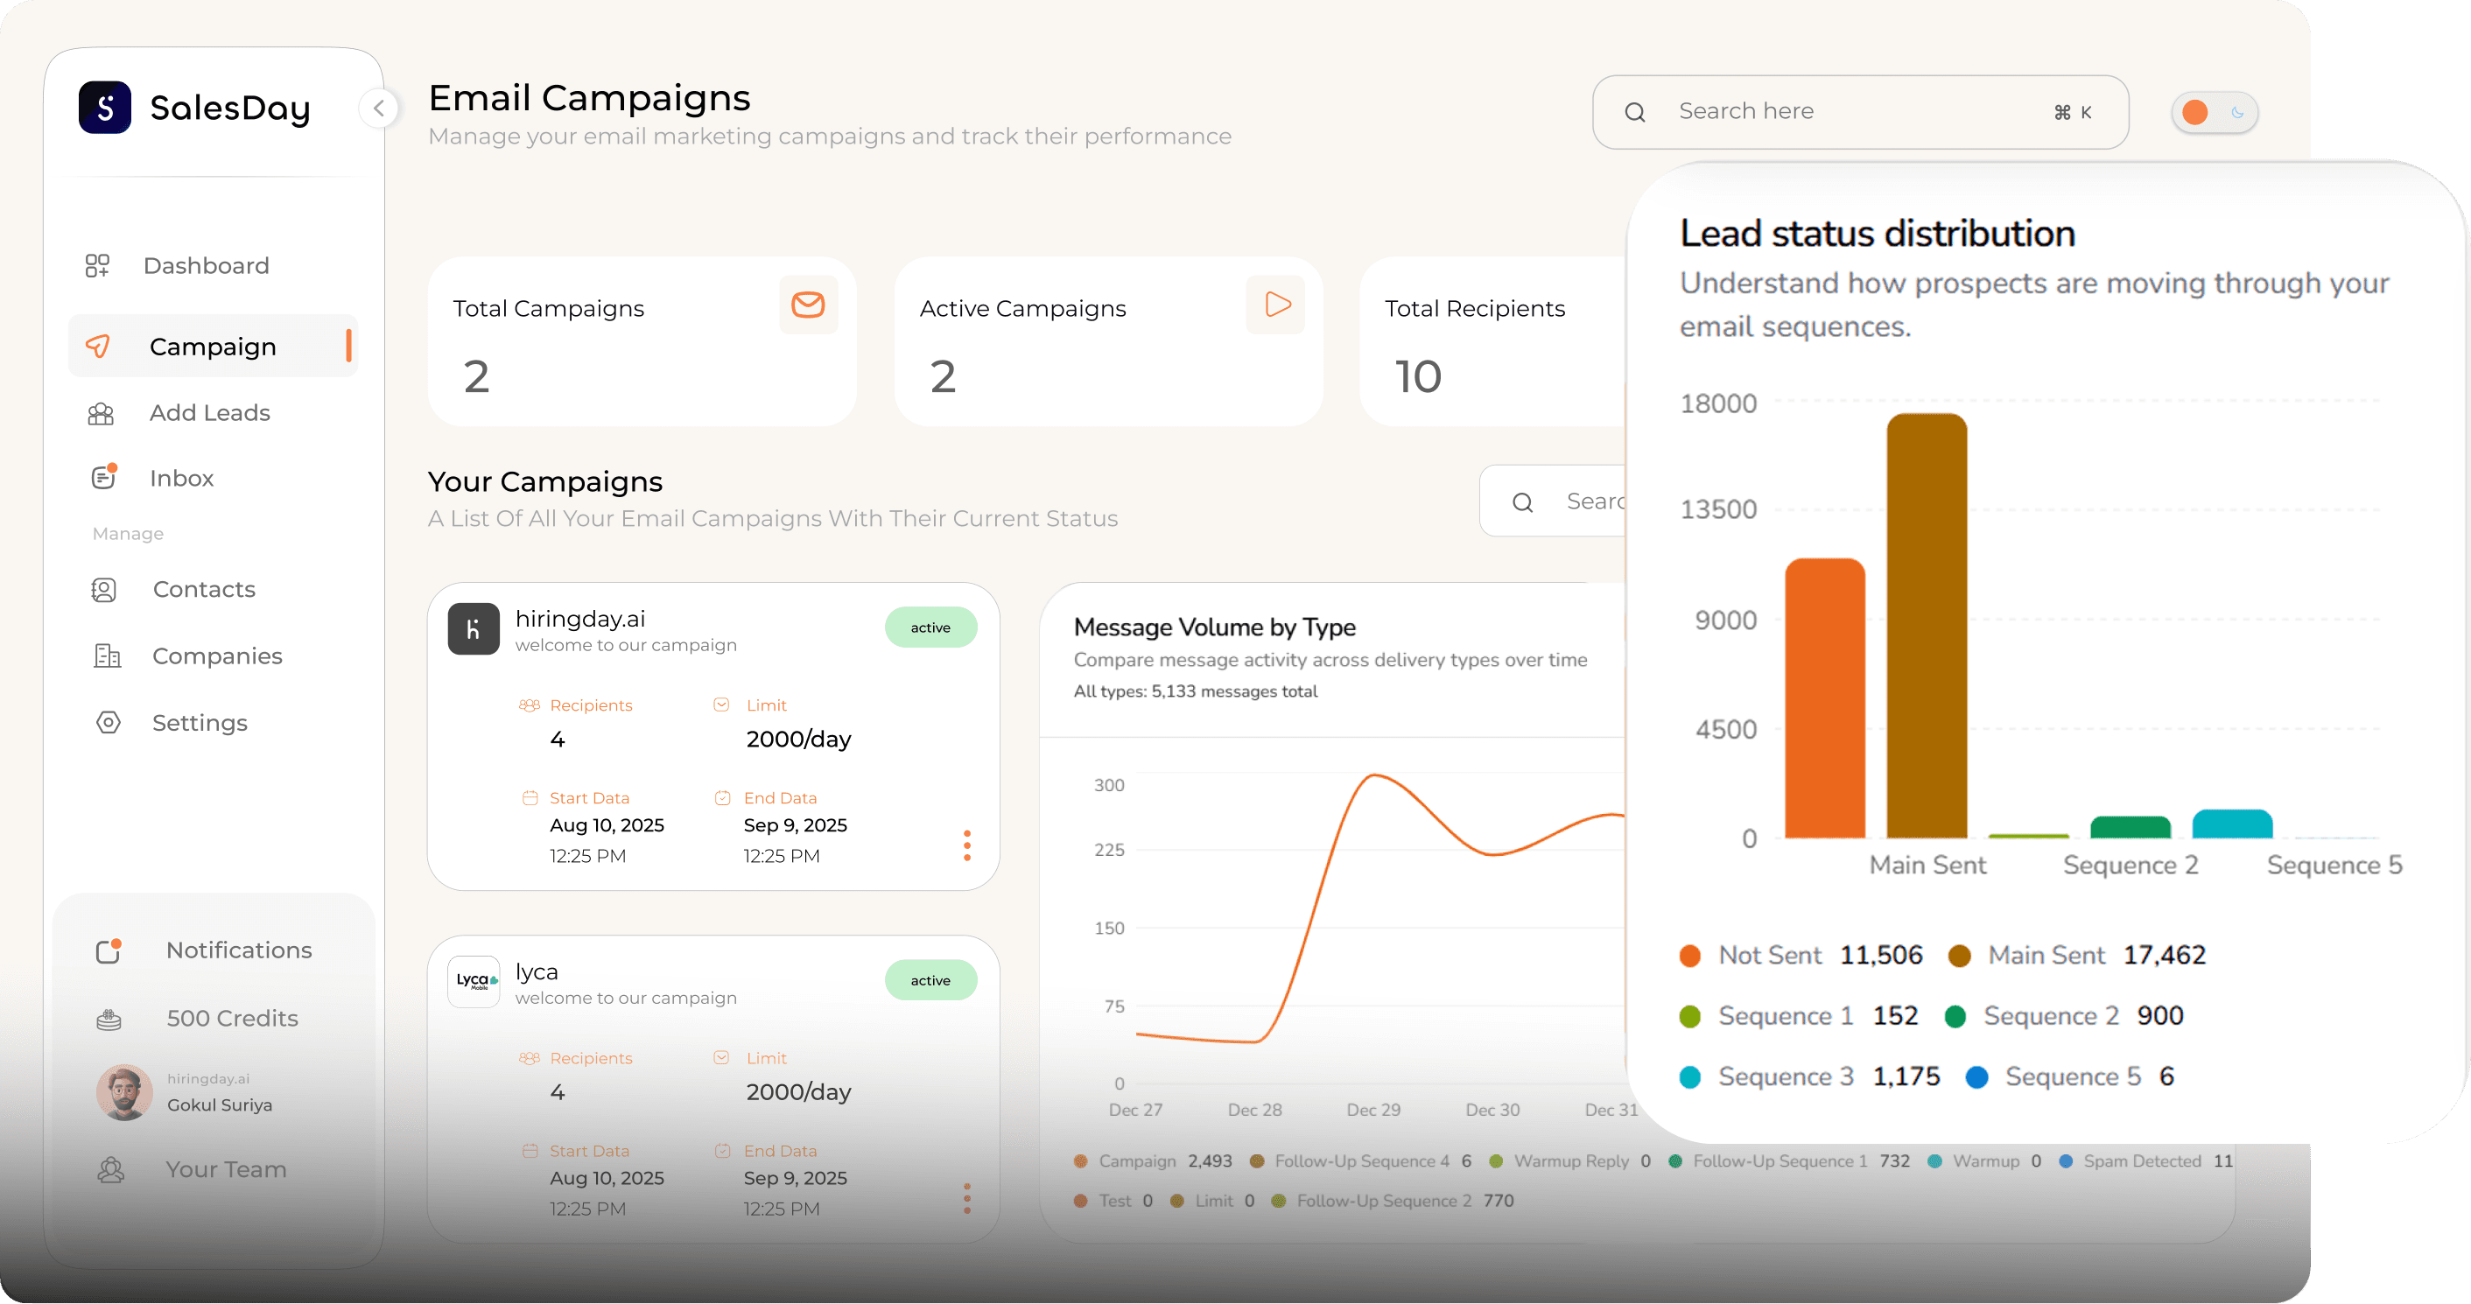Click the active badge on hiringday.ai
This screenshot has width=2471, height=1304.
click(x=930, y=627)
